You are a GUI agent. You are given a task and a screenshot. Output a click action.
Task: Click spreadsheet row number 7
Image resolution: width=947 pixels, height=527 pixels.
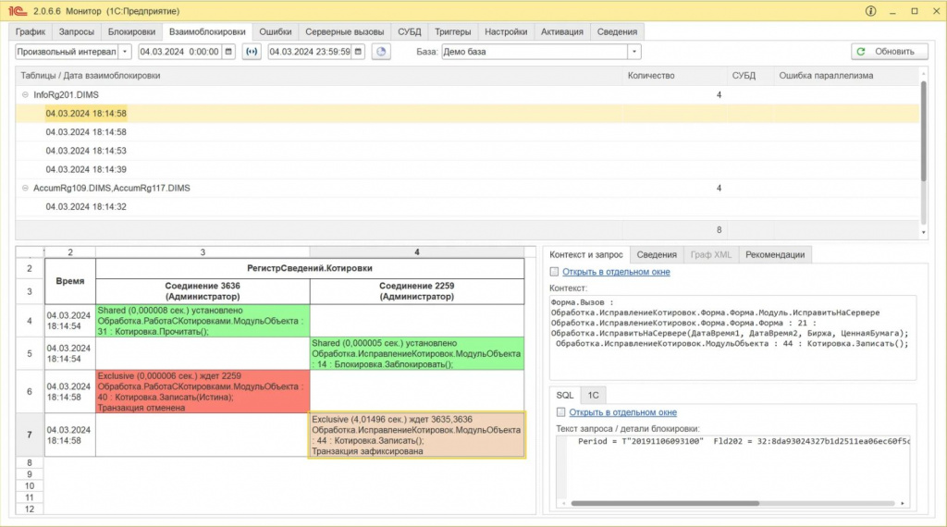click(29, 435)
